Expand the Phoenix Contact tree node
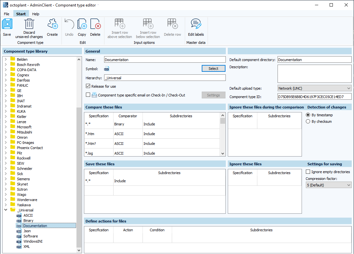This screenshot has height=254, width=354. [x=6, y=147]
